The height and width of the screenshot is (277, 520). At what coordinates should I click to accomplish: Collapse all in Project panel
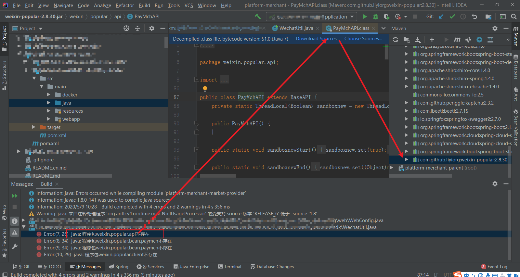pyautogui.click(x=137, y=29)
